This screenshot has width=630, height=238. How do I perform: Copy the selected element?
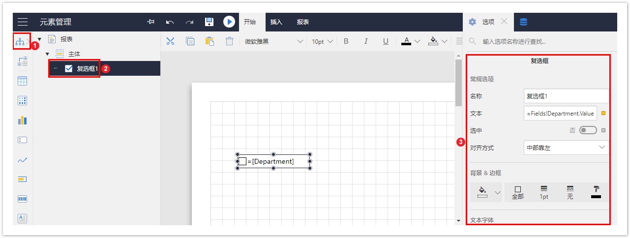(x=190, y=41)
